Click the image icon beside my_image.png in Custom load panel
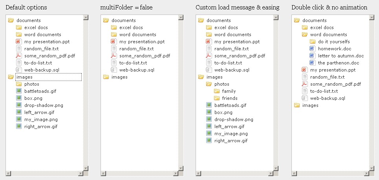 point(209,134)
